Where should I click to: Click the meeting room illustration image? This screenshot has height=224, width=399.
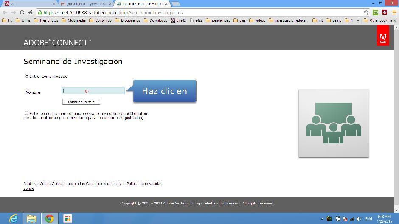pyautogui.click(x=334, y=123)
